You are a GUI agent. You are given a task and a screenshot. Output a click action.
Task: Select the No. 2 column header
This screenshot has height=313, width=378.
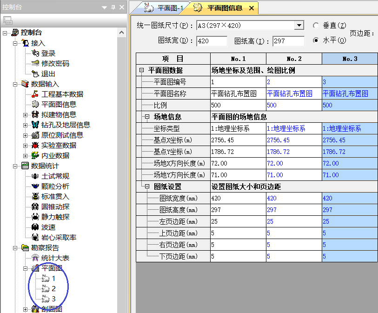point(294,59)
